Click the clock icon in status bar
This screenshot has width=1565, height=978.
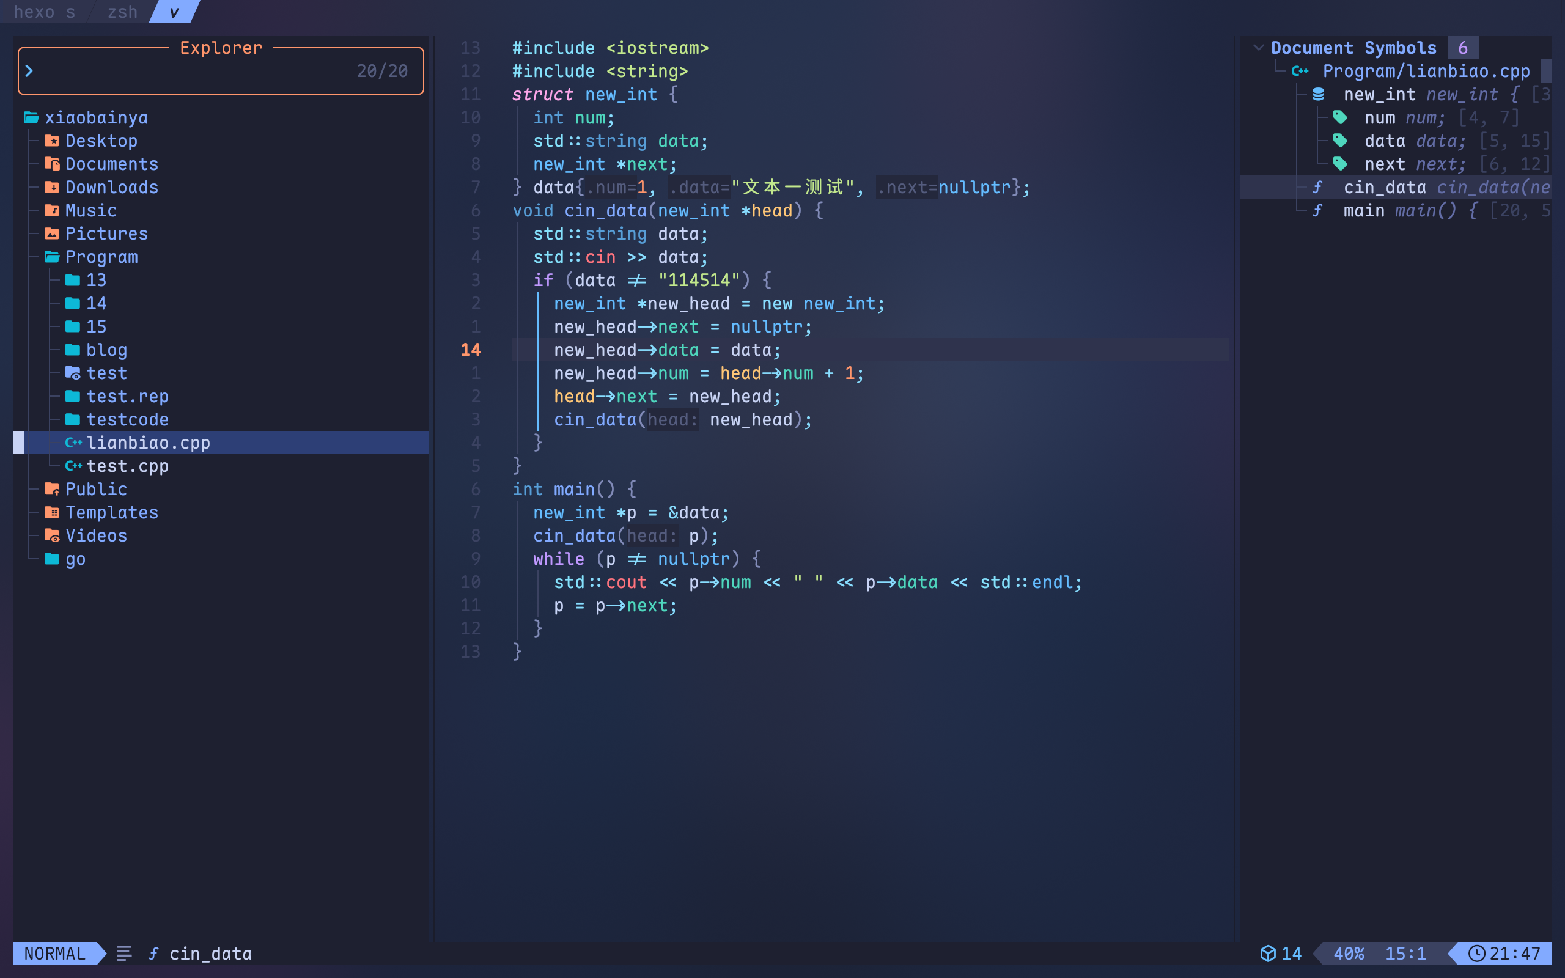pos(1476,954)
